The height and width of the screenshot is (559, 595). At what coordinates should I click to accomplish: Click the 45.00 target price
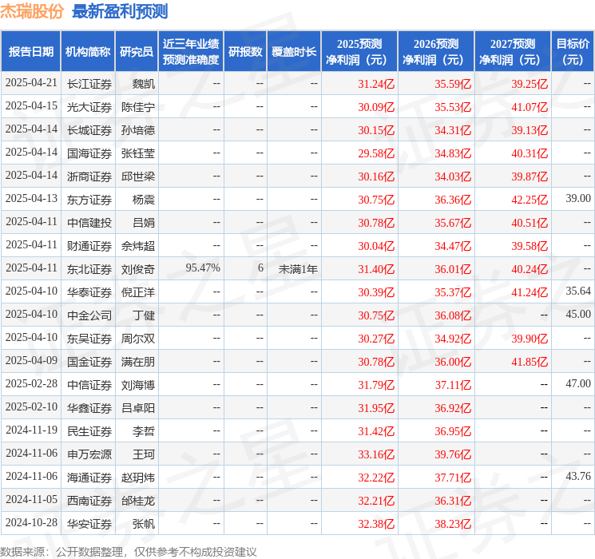tap(578, 314)
